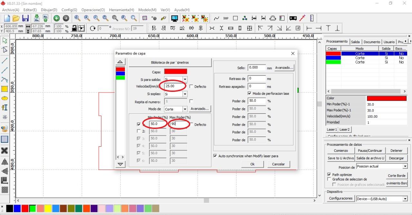The image size is (412, 215).
Task: Click the Capa red color swatch
Action: pos(175,72)
